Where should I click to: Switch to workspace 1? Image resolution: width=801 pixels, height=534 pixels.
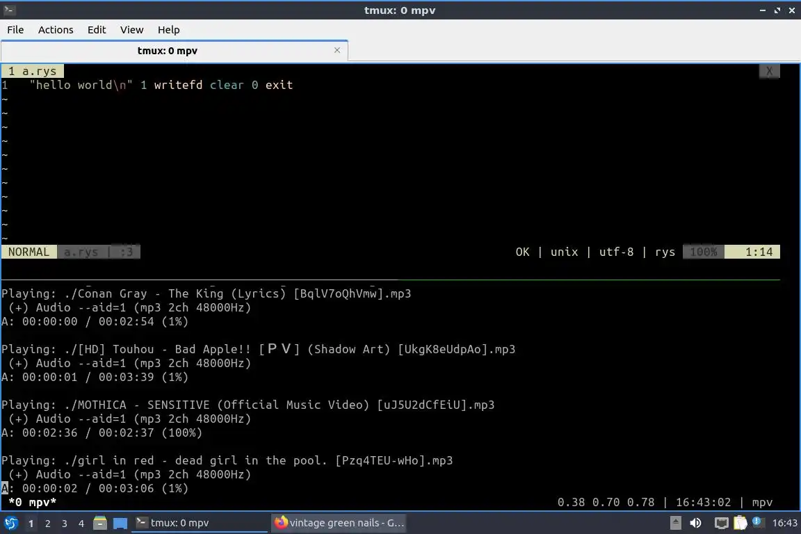(x=31, y=524)
